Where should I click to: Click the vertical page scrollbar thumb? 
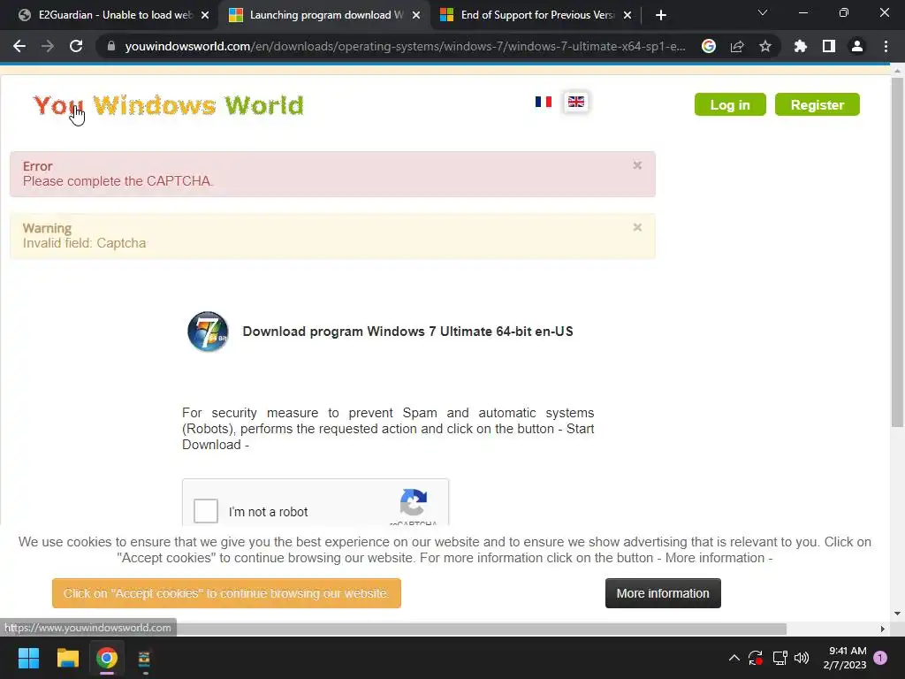pos(897,252)
